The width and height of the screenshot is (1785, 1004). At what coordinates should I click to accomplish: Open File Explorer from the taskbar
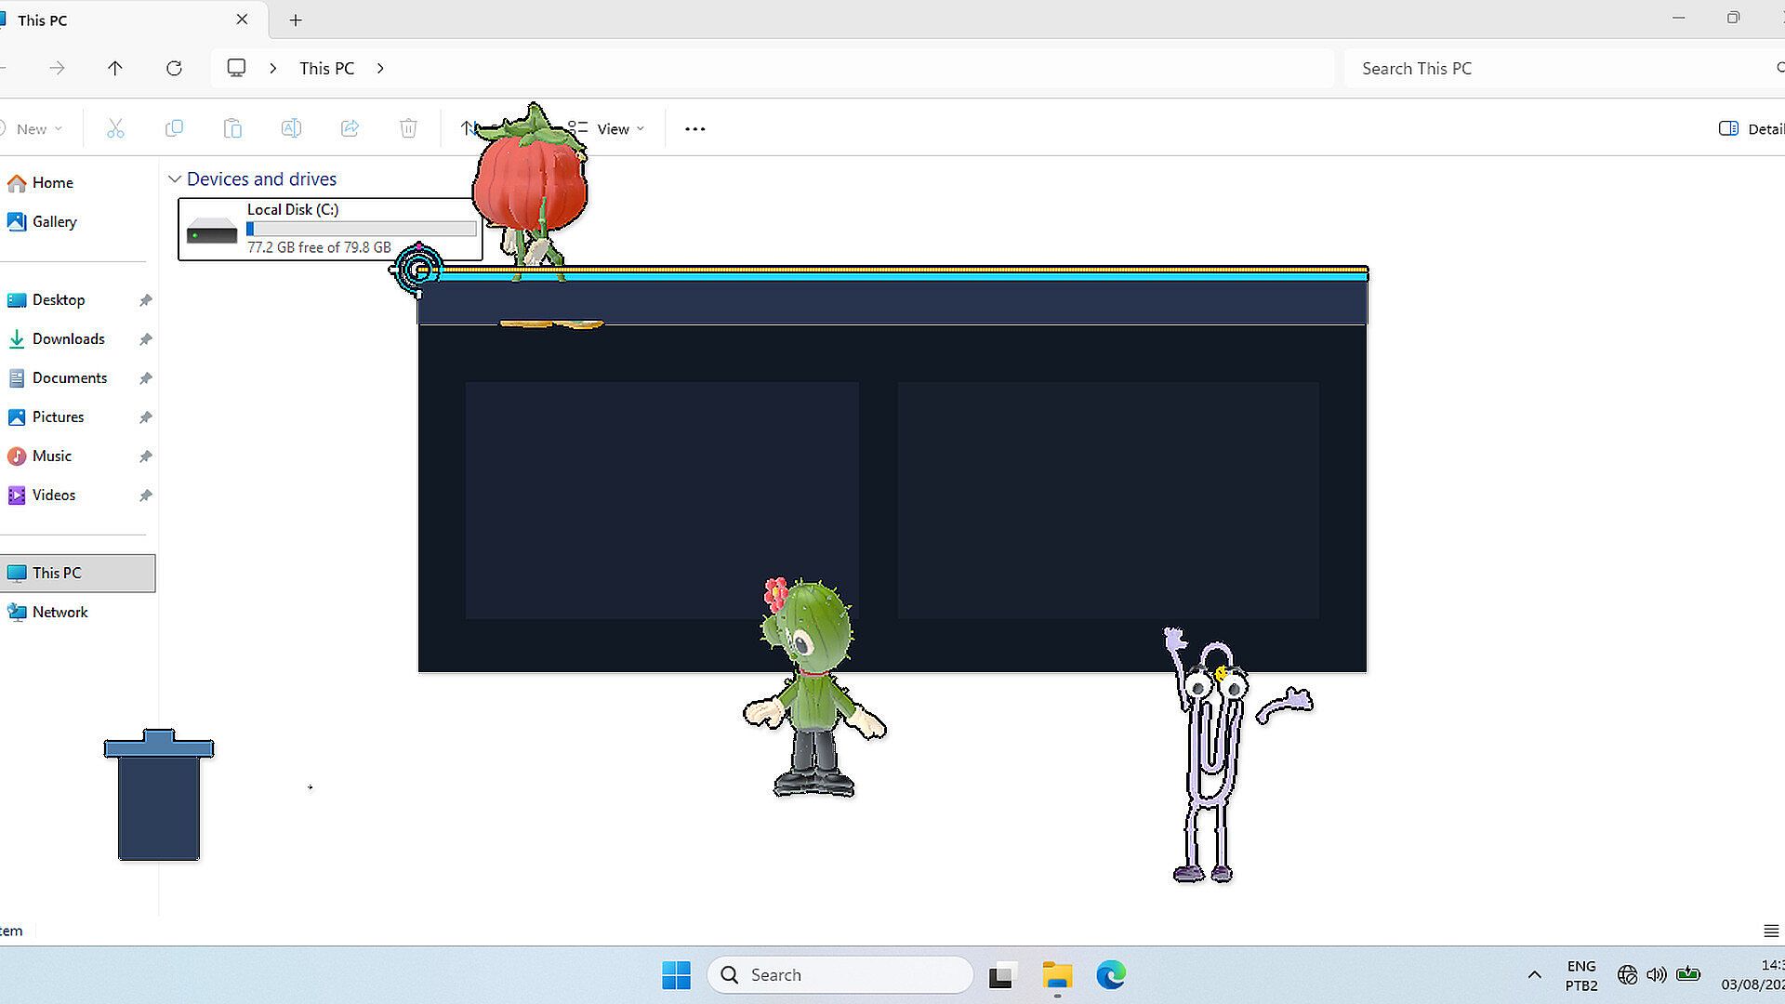click(1057, 975)
